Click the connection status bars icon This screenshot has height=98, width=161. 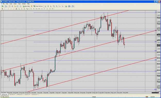[x=147, y=97]
